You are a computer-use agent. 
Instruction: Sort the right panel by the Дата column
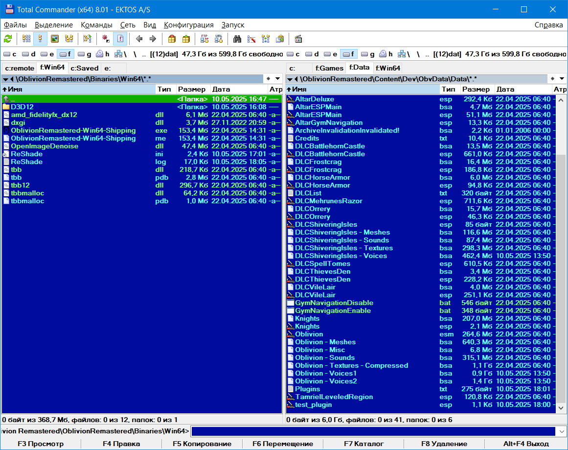click(x=523, y=89)
